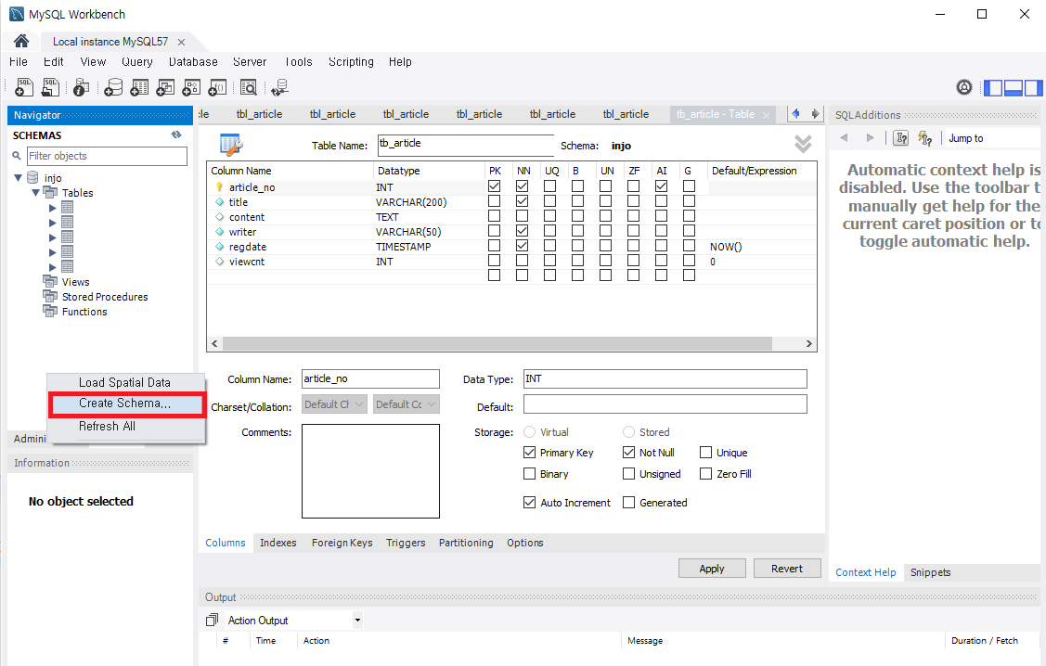
Task: Open the Data Type combo box
Action: click(x=665, y=378)
